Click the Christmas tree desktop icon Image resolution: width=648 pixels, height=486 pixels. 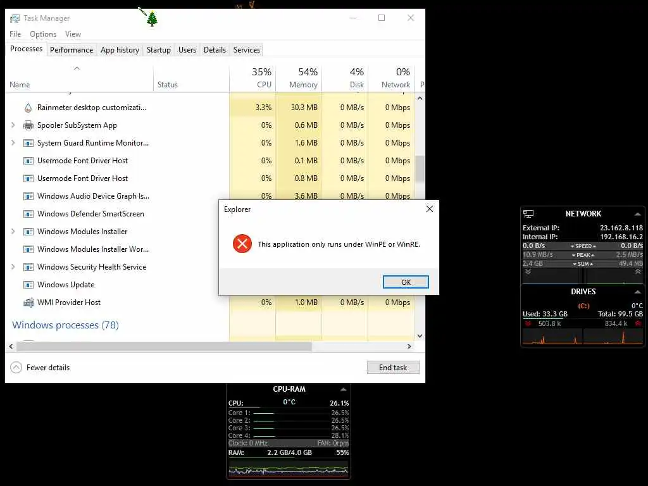(x=152, y=19)
